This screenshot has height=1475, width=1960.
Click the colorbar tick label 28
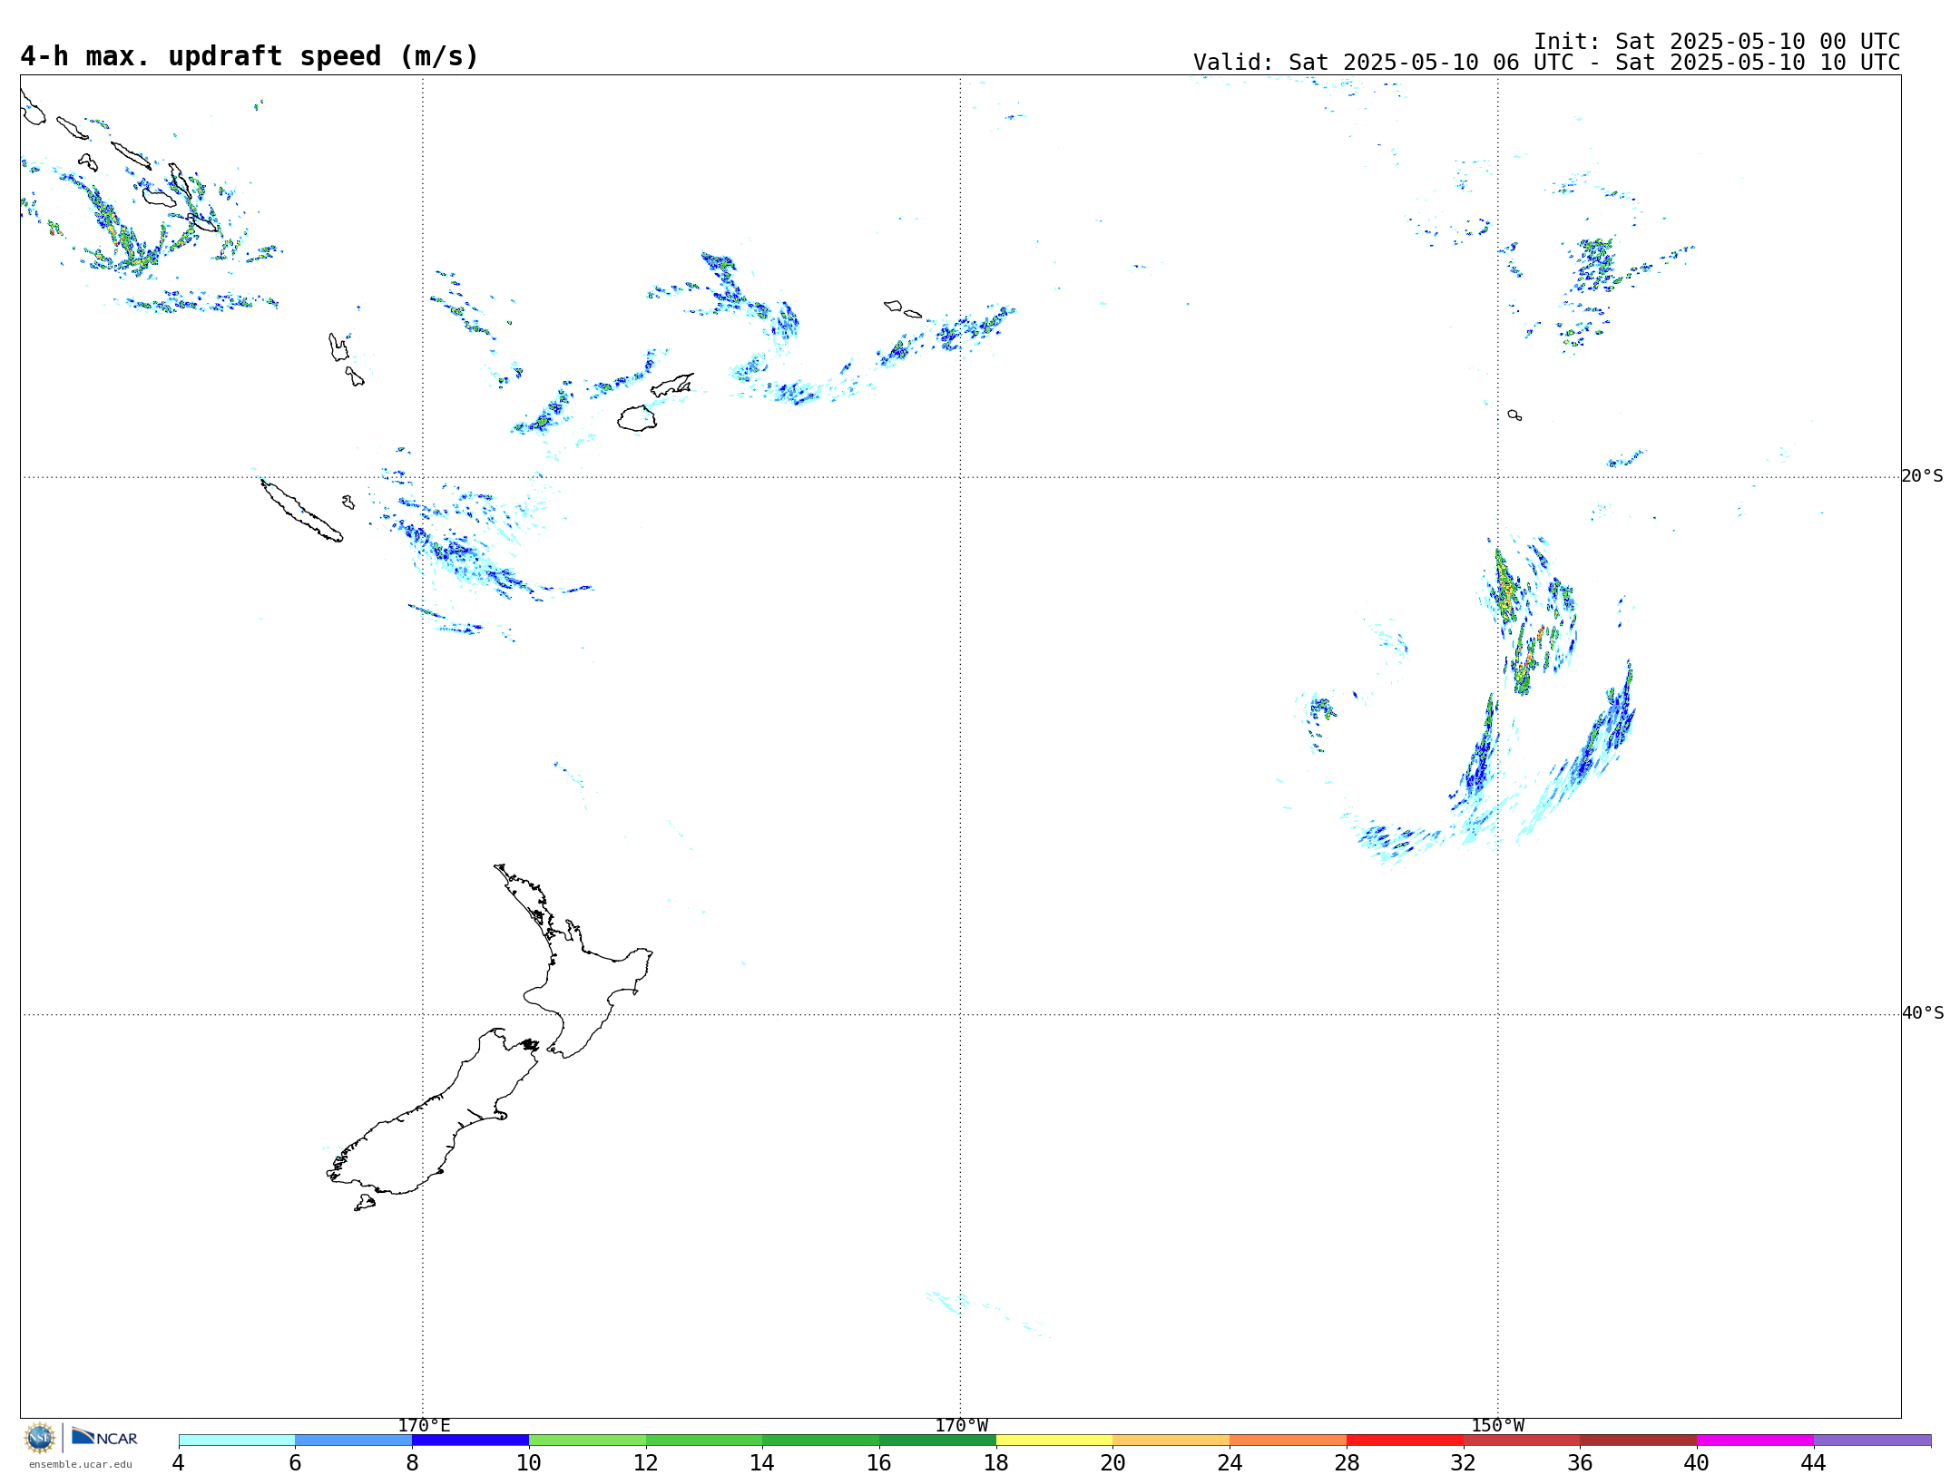click(1347, 1463)
